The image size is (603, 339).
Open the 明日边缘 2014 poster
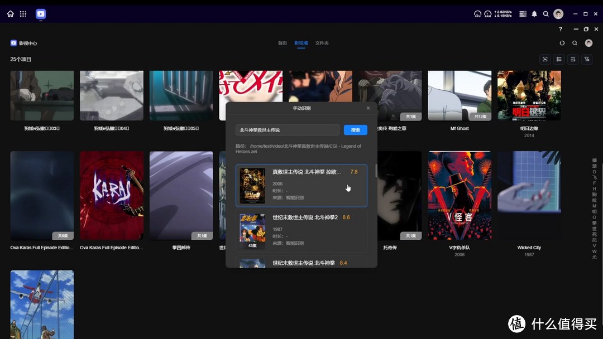(x=529, y=95)
